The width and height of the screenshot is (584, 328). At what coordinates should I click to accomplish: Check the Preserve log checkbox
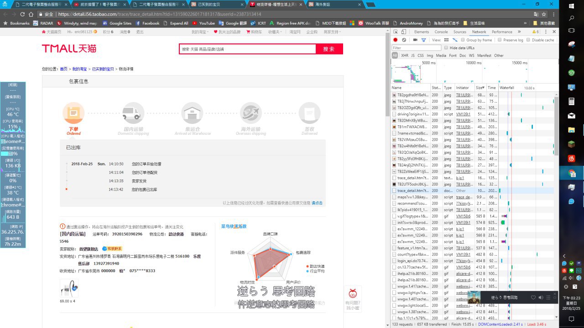click(500, 40)
